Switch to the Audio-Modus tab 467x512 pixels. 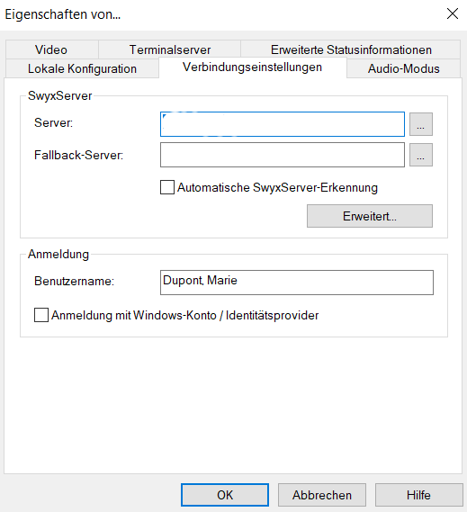404,68
